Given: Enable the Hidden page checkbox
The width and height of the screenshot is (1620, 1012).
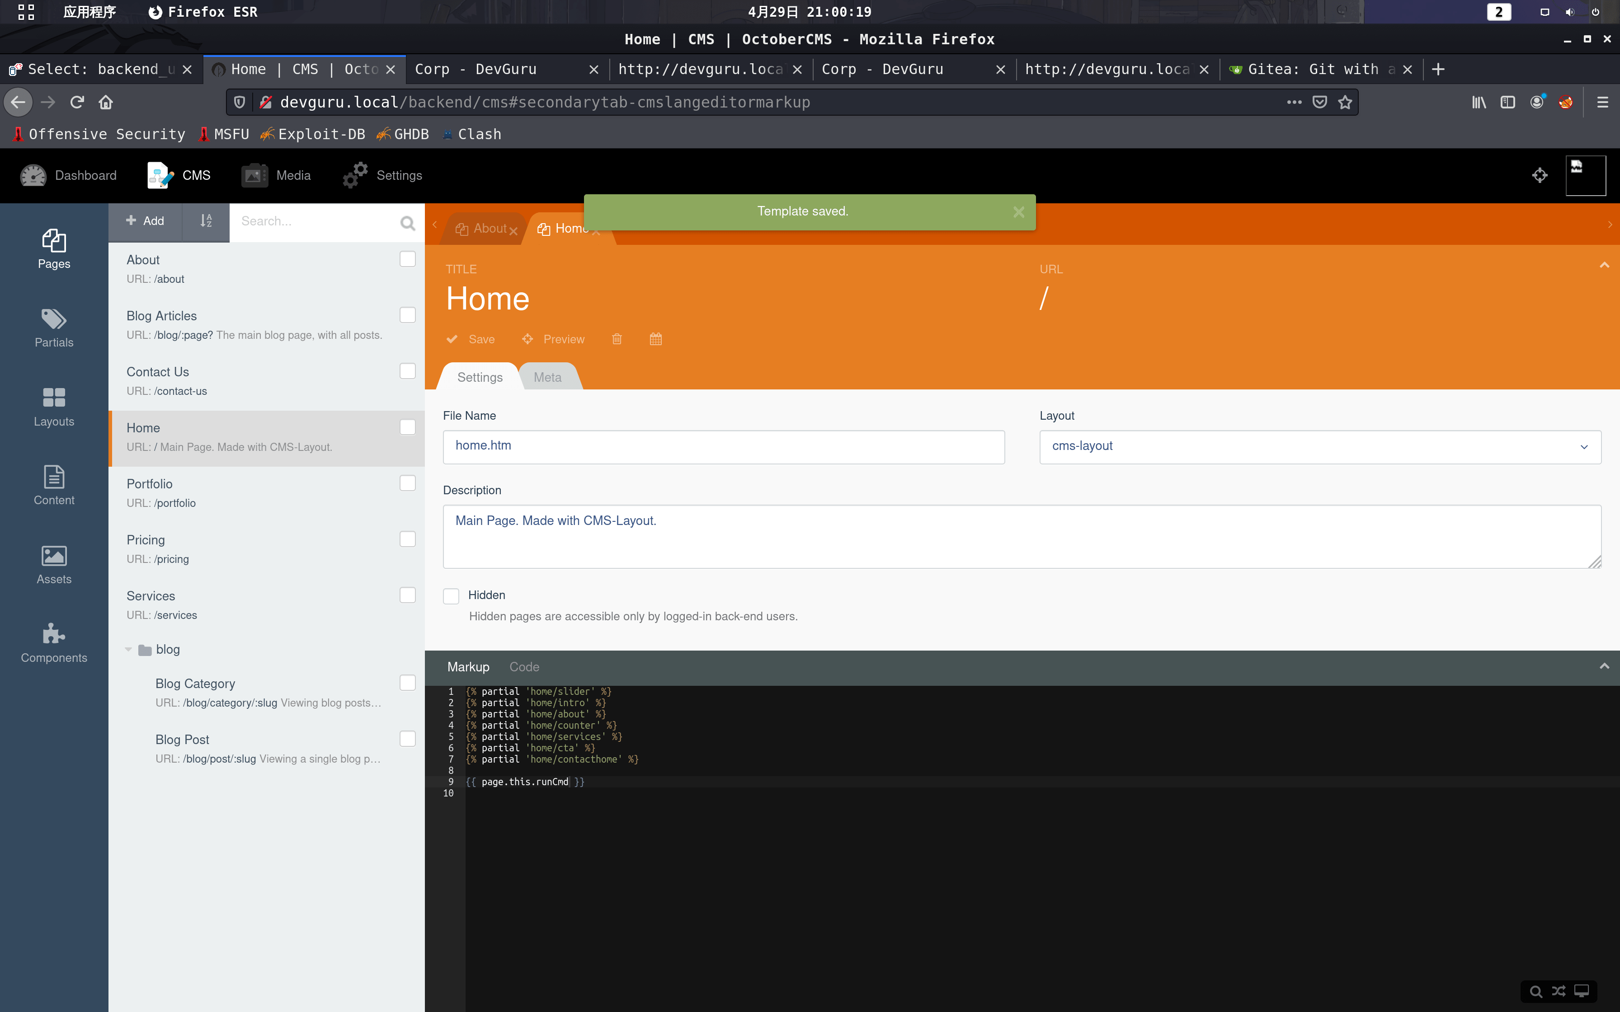Looking at the screenshot, I should tap(451, 596).
